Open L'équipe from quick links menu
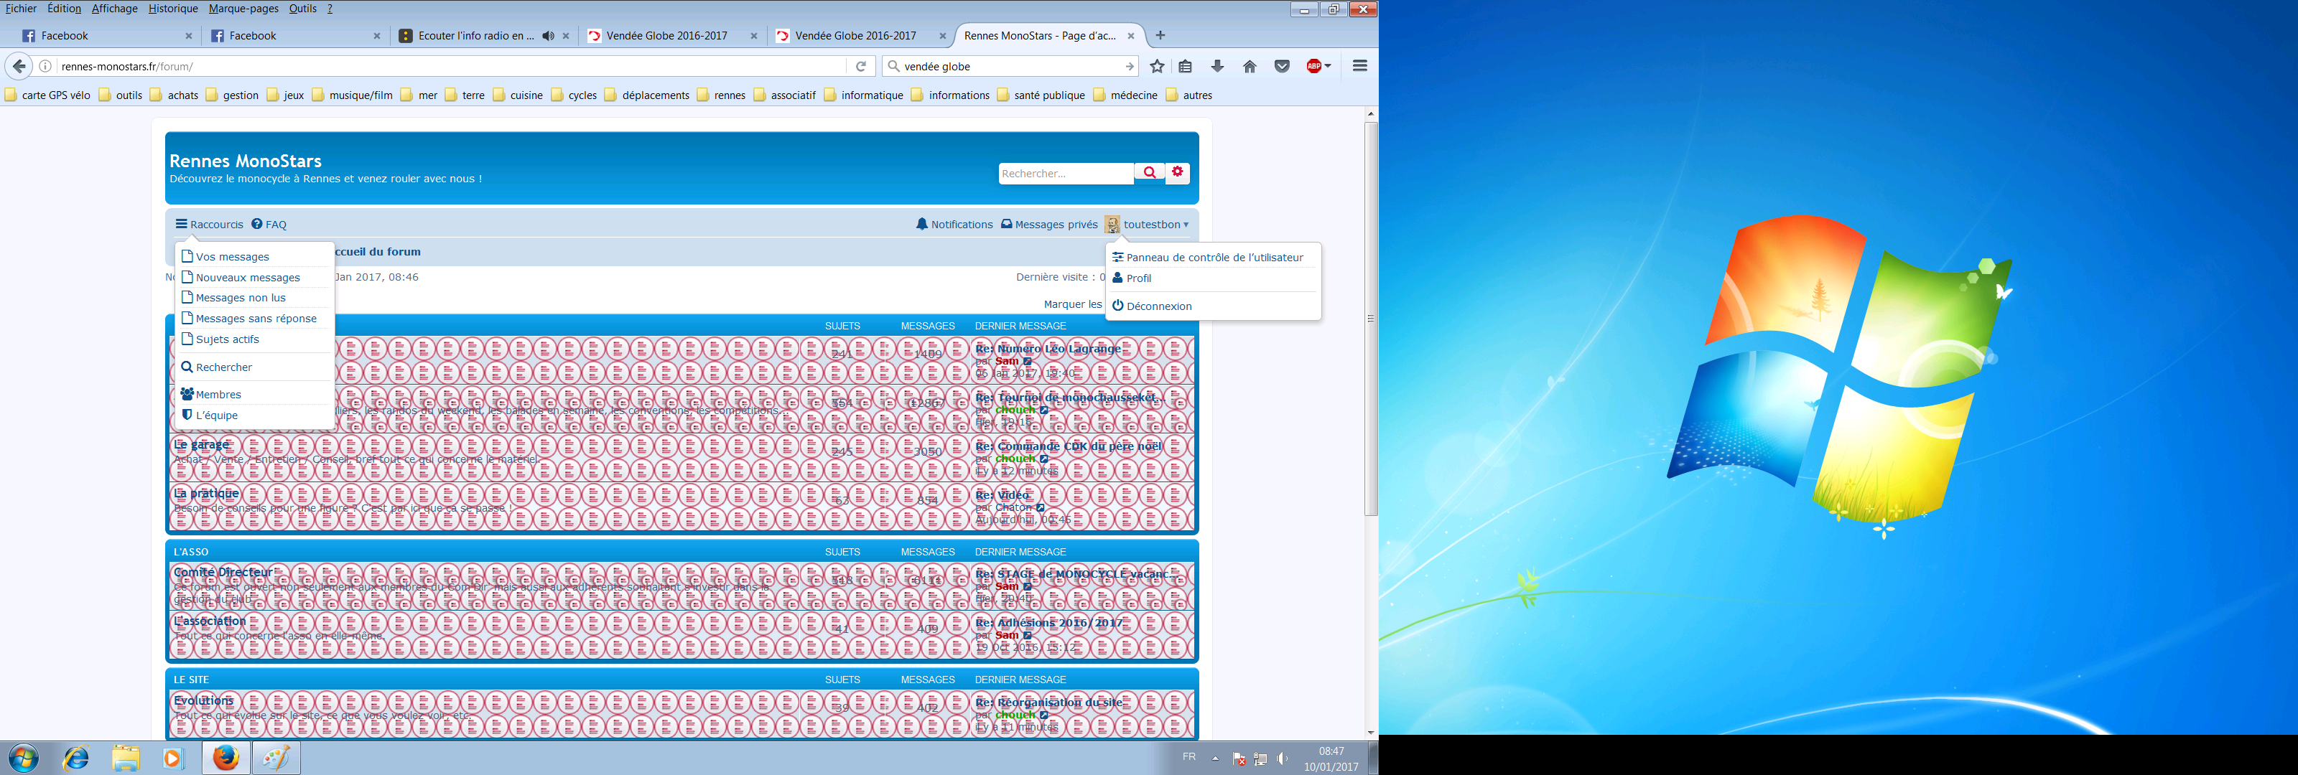This screenshot has height=775, width=2298. [x=210, y=415]
